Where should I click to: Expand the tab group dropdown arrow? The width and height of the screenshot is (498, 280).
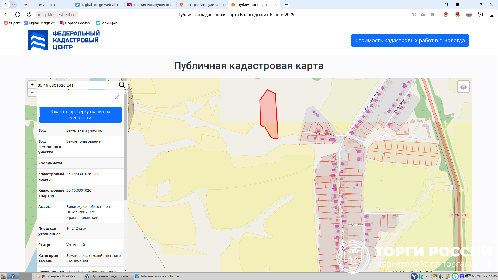13,5
